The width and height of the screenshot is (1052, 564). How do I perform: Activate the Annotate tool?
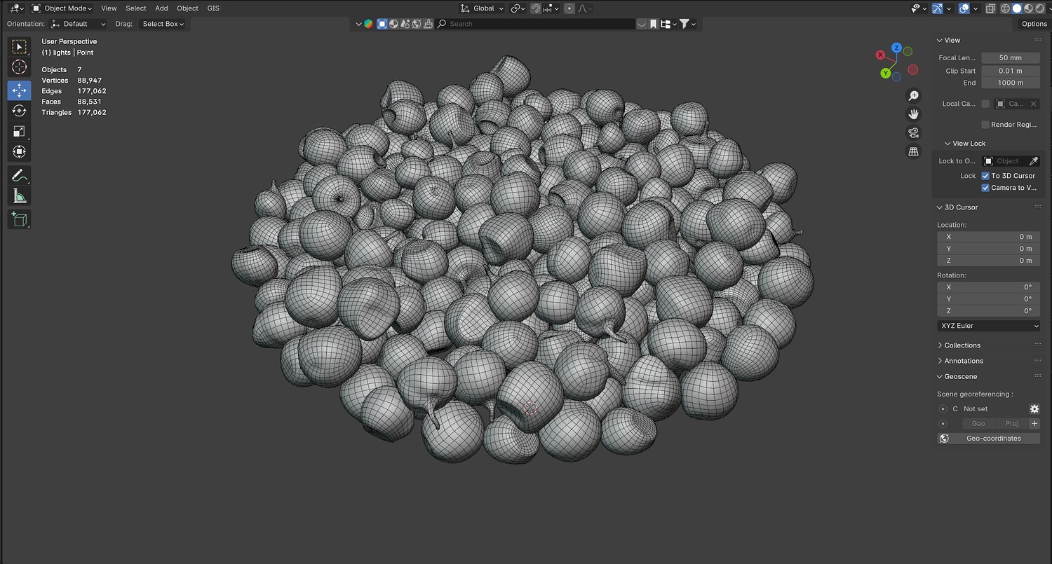click(x=19, y=175)
